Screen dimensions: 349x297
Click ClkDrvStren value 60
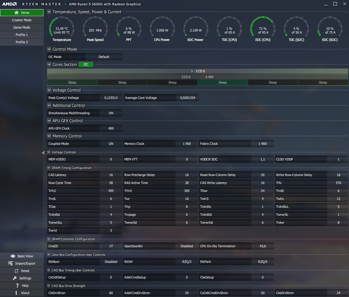(x=111, y=293)
